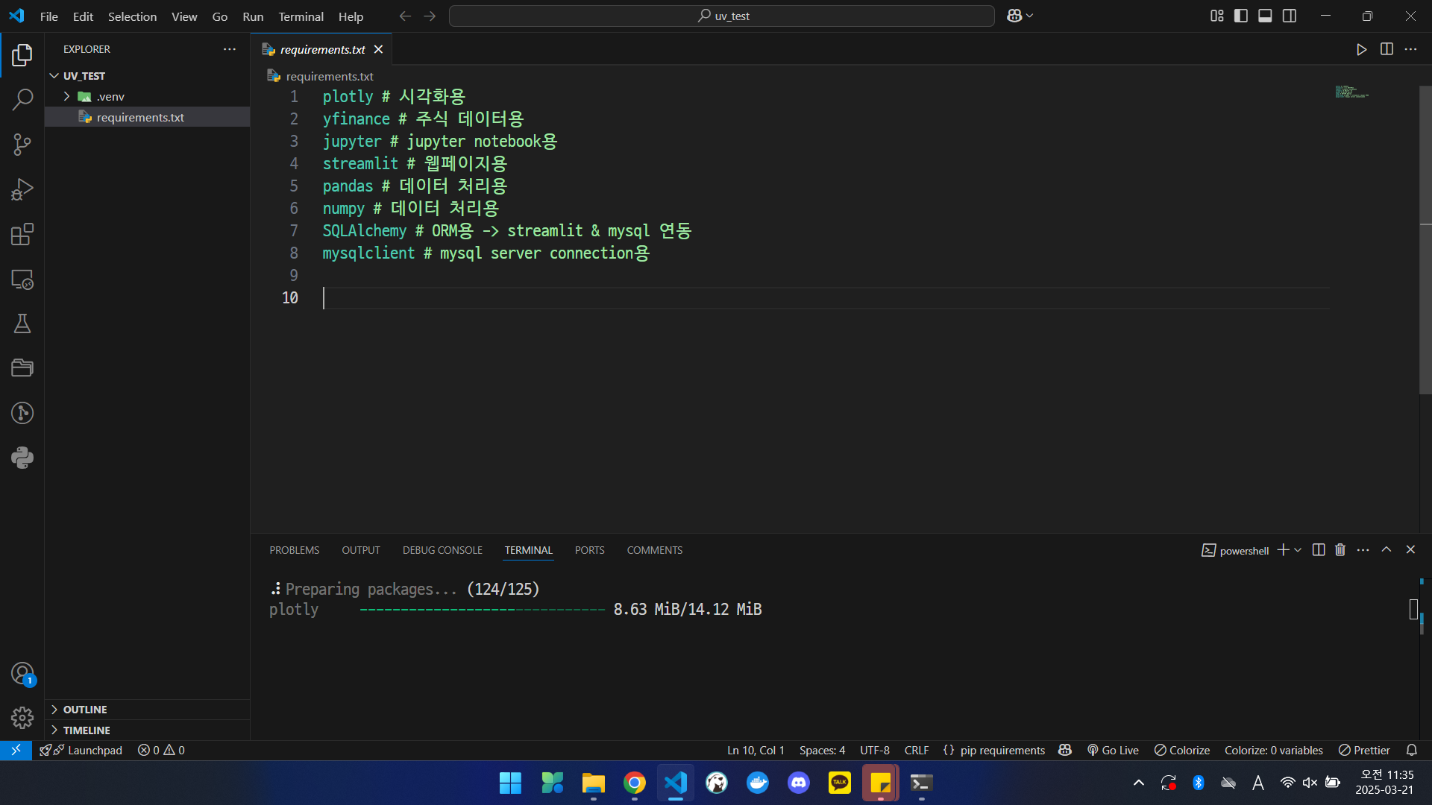The height and width of the screenshot is (805, 1432).
Task: Click the CRLF line ending indicator
Action: [917, 750]
